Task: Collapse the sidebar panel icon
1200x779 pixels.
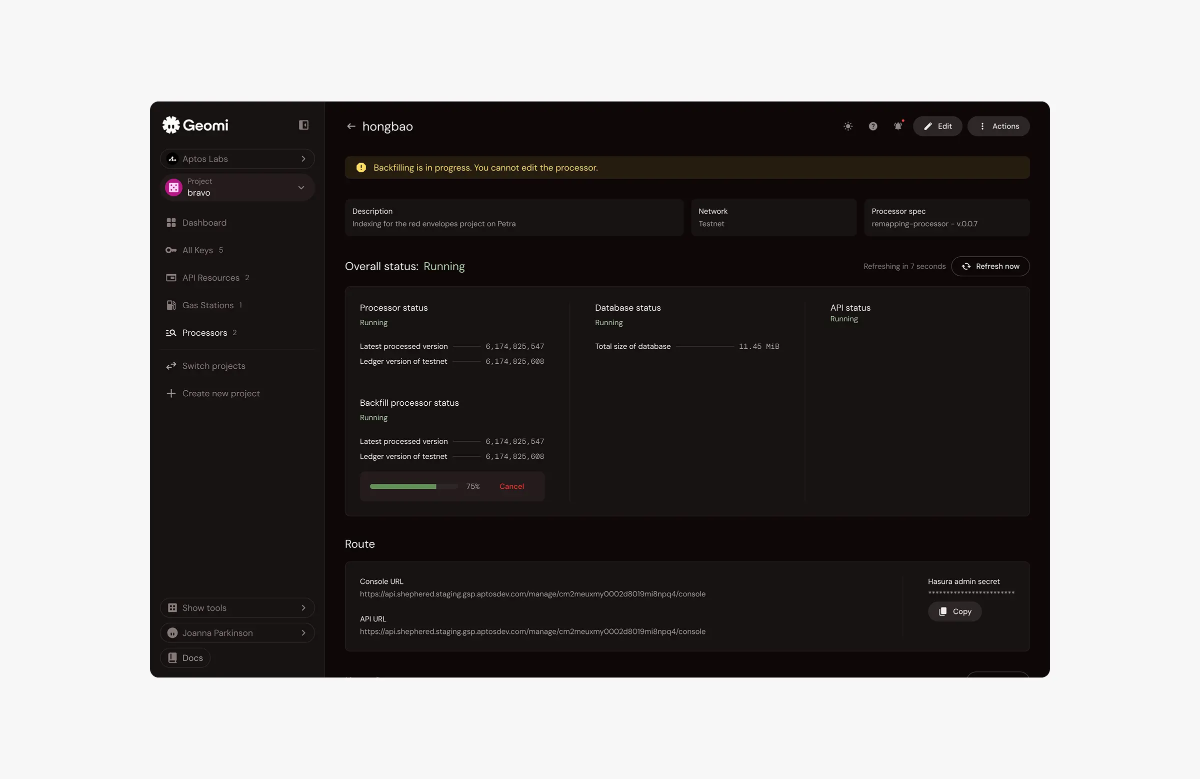Action: click(x=303, y=125)
